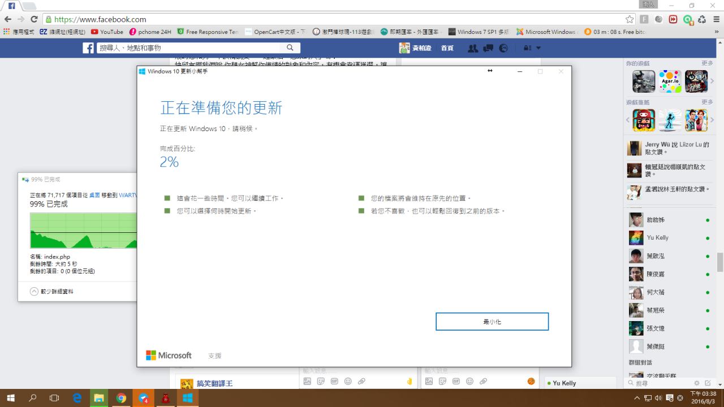This screenshot has width=724, height=407.
Task: Switch to Google Chrome on the taskbar
Action: tap(121, 398)
